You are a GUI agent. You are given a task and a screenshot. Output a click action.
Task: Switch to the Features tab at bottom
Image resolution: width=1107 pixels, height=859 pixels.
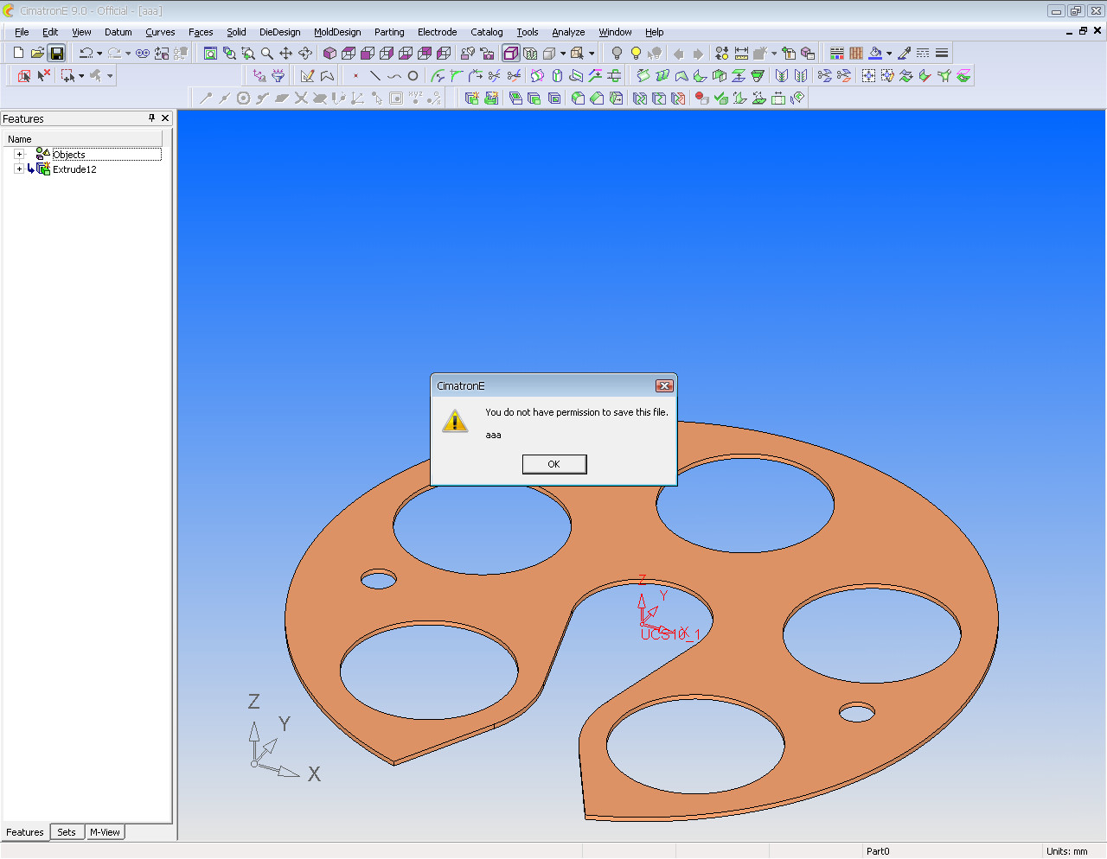(x=25, y=832)
